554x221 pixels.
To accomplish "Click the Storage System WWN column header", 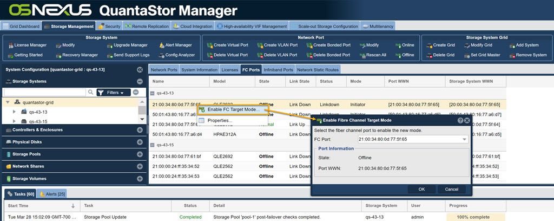I will 476,81.
